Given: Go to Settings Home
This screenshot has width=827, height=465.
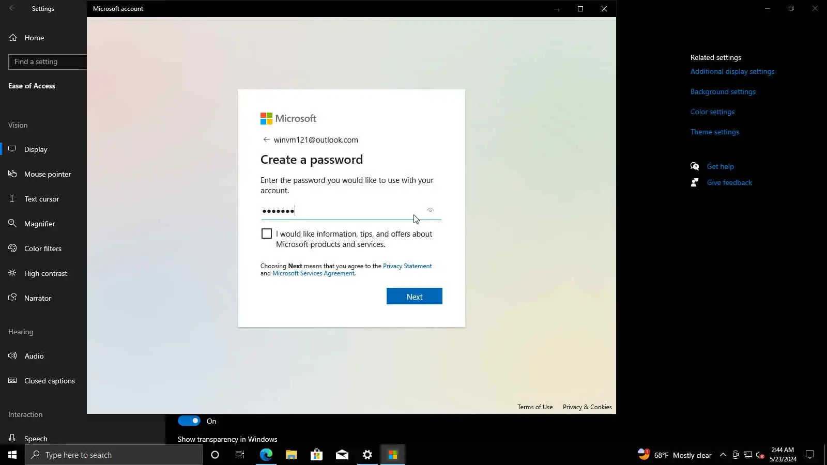Looking at the screenshot, I should [x=34, y=38].
